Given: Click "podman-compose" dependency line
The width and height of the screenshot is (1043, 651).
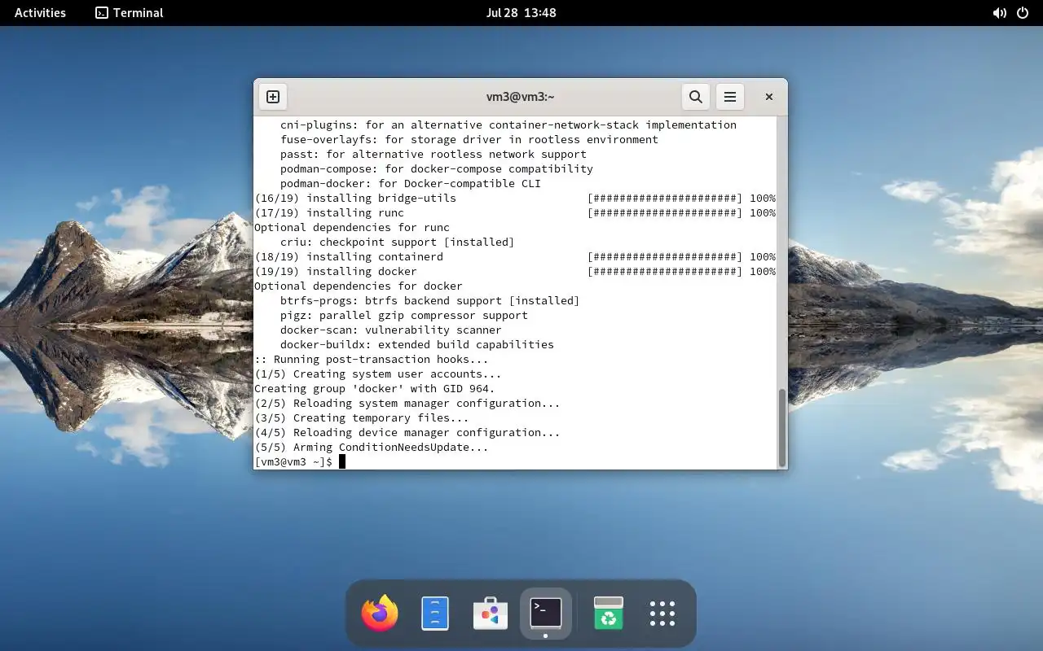Looking at the screenshot, I should [437, 169].
